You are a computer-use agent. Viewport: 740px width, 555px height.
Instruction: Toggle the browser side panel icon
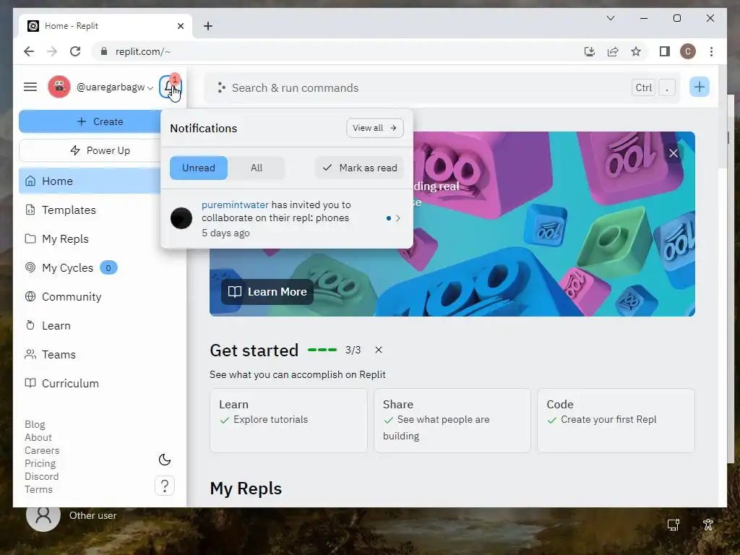pyautogui.click(x=665, y=51)
